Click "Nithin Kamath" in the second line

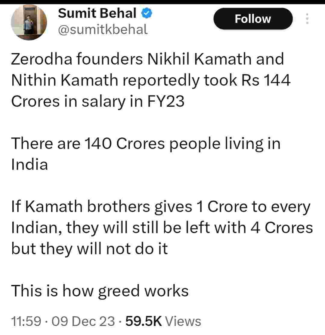(57, 81)
